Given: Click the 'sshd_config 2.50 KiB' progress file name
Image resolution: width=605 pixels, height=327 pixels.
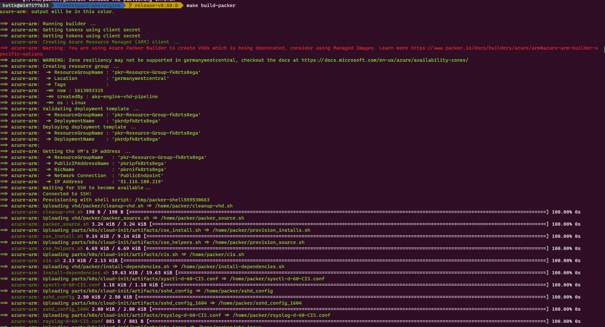Looking at the screenshot, I should click(58, 297).
